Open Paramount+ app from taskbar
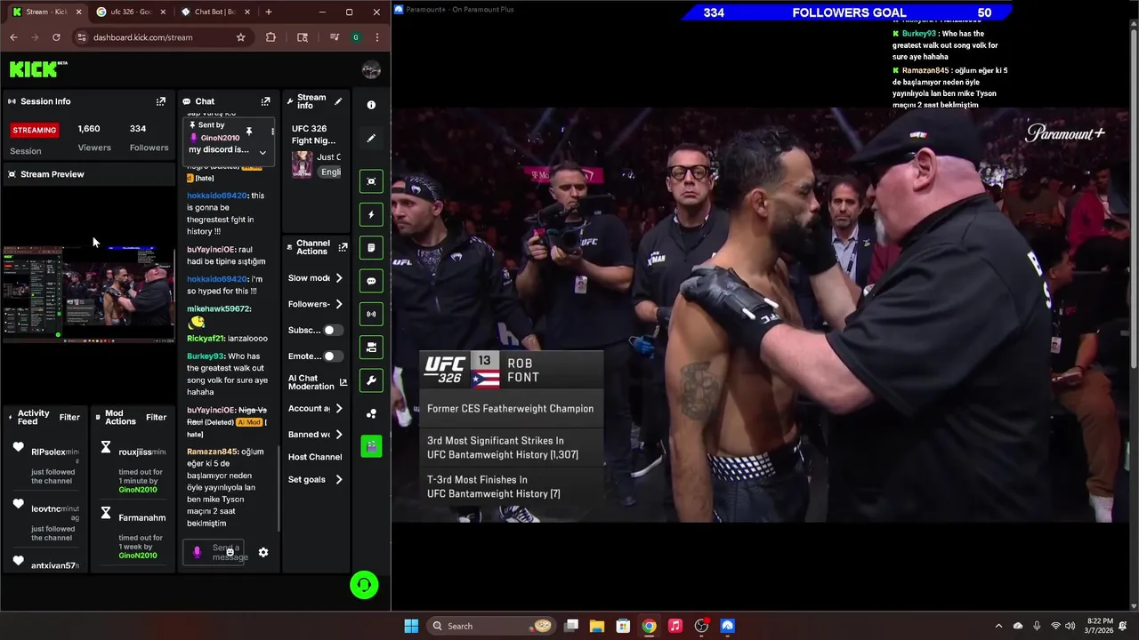1139x640 pixels. pyautogui.click(x=727, y=626)
